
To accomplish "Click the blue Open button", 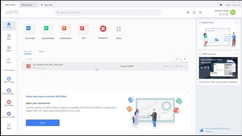I will [43, 123].
